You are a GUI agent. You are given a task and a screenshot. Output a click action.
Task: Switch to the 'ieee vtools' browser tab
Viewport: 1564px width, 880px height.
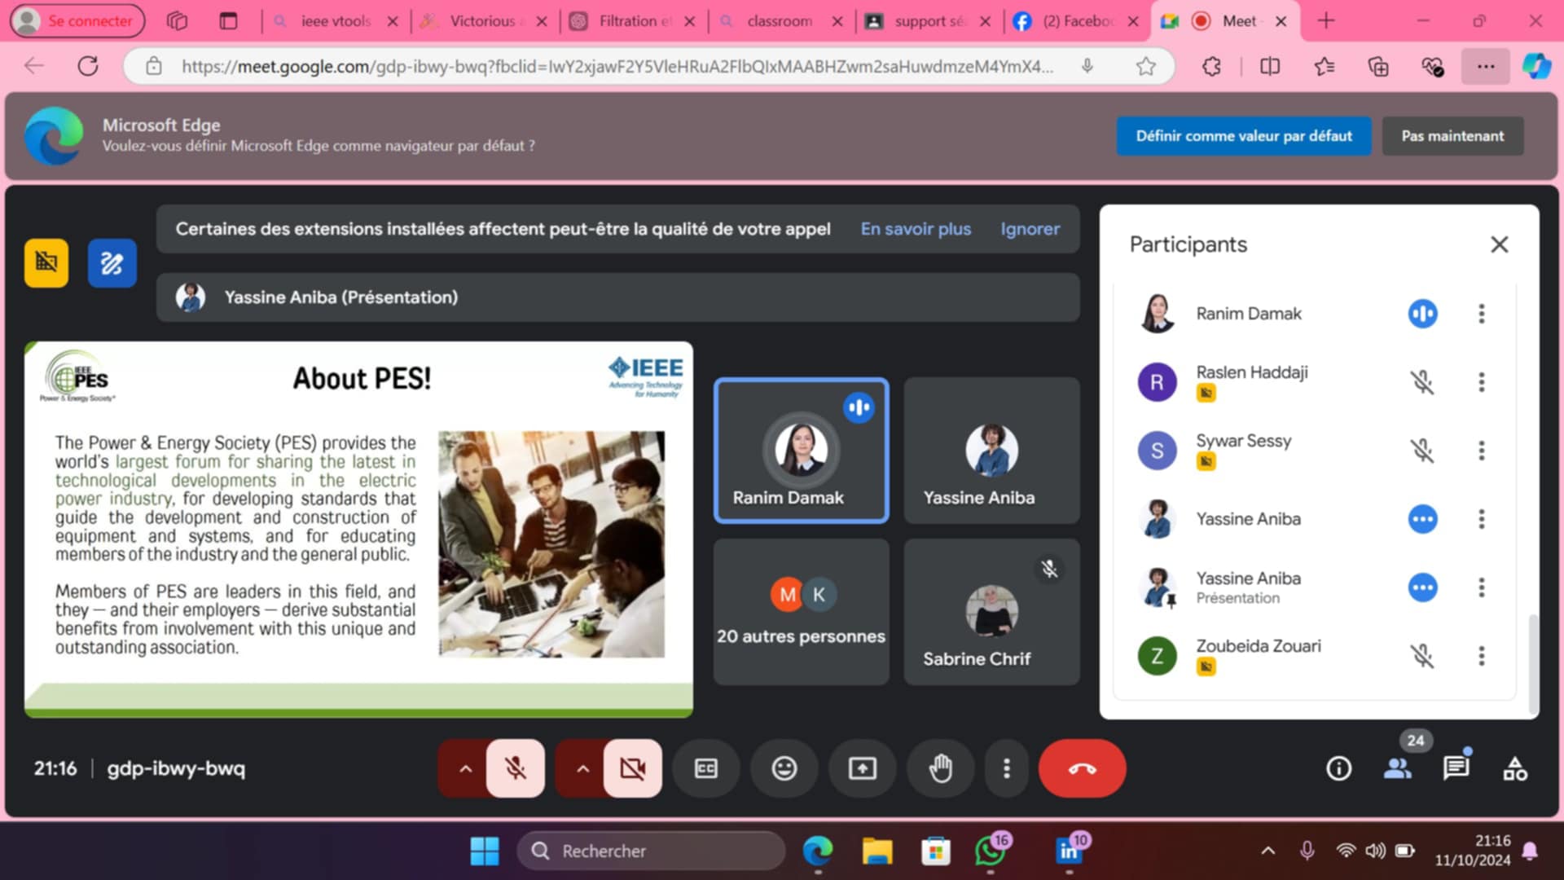pyautogui.click(x=335, y=21)
